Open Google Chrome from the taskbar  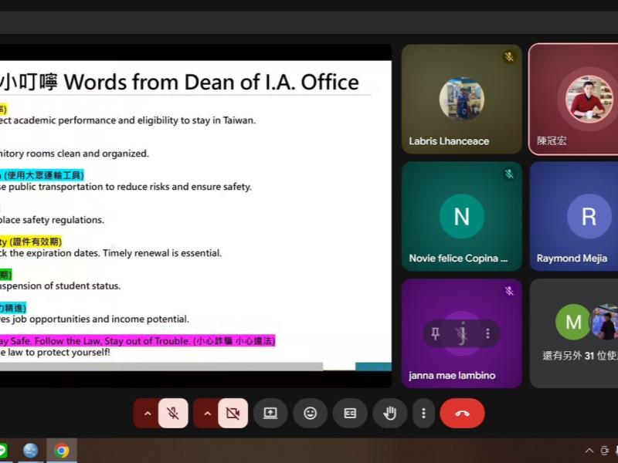coord(62,451)
